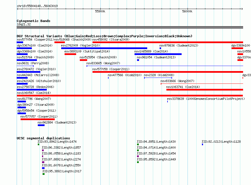The width and height of the screenshot is (251, 185).
Task: Open esv3378639 1000GenomesConsortiumPilotProject label
Action: 206,99
